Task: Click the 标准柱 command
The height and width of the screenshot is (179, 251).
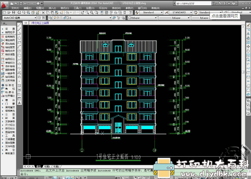Action: 8,85
